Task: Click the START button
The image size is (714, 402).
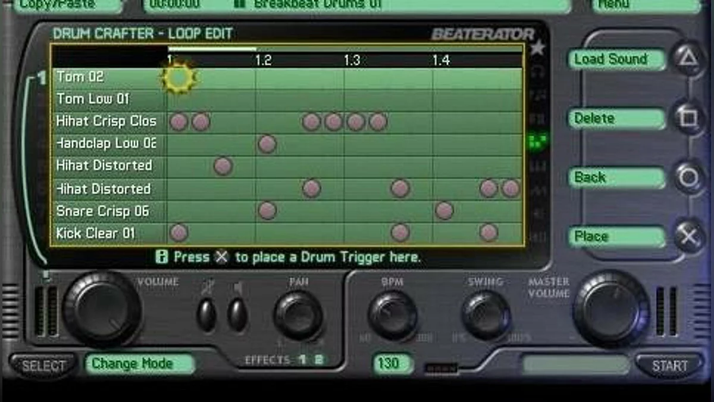Action: 669,366
